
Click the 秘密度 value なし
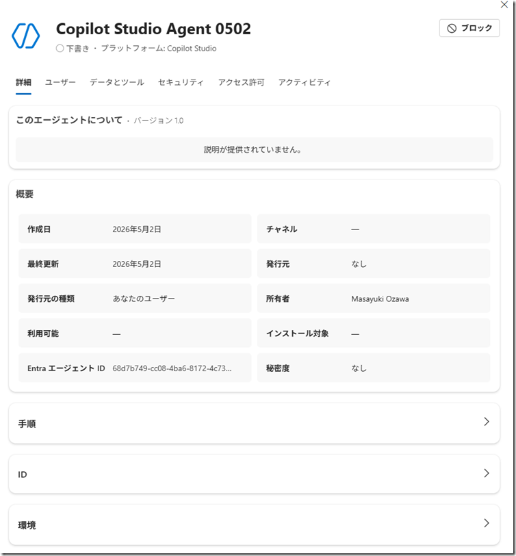coord(359,368)
